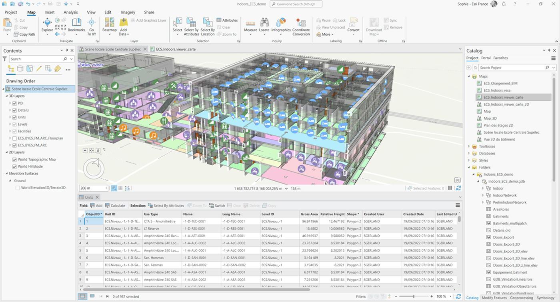Pause drawing in the scene view
Image resolution: width=560 pixels, height=302 pixels.
(x=450, y=188)
